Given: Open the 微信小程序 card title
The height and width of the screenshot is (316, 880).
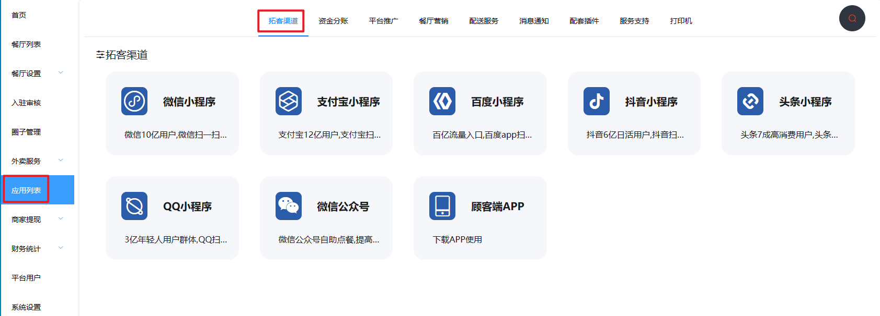Looking at the screenshot, I should 189,102.
